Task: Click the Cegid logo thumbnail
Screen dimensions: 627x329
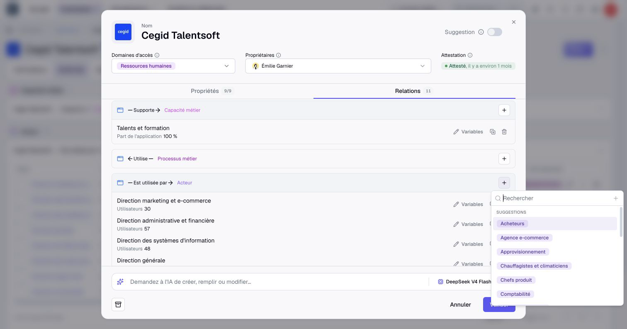Action: pyautogui.click(x=123, y=32)
